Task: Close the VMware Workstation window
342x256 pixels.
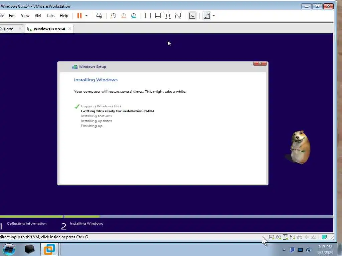Action: pos(329,6)
